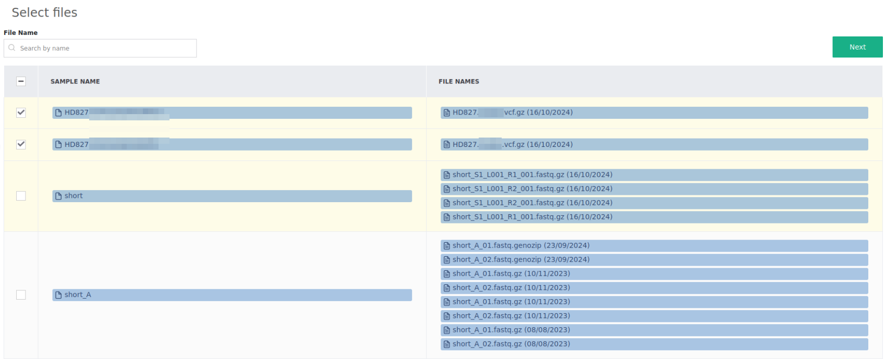Viewport: 886px width, 359px height.
Task: Click the document icon of the topmost HD827 vcf.gz file
Action: pos(446,113)
